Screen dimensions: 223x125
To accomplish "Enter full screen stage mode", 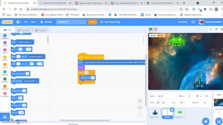I will click(222, 29).
